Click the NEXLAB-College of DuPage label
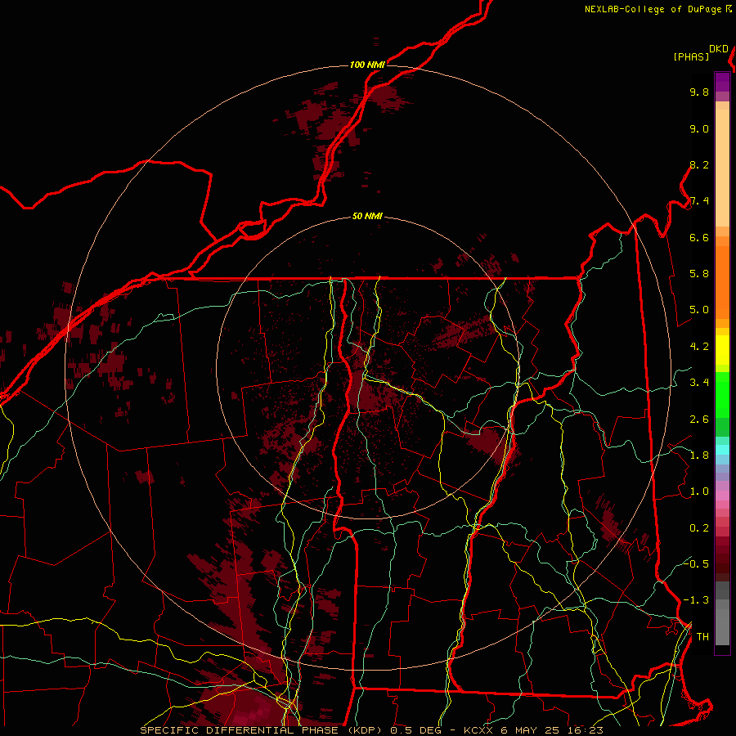The image size is (736, 736). 653,9
